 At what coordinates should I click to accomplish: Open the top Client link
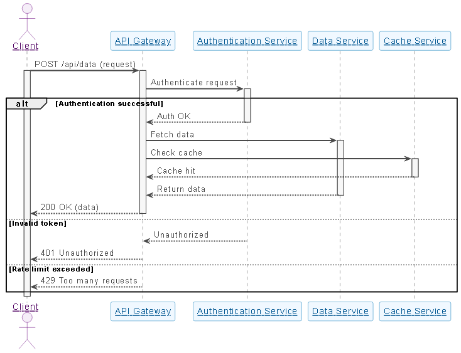tap(26, 46)
